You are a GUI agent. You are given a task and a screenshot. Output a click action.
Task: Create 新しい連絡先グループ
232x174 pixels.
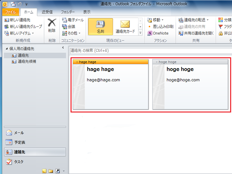(23, 26)
